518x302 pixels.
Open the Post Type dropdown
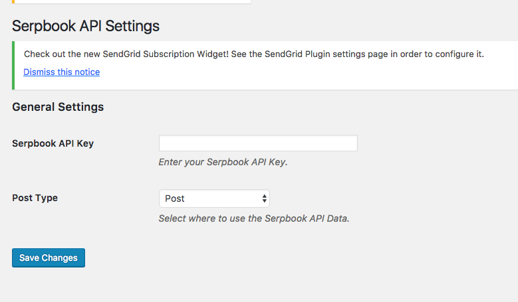(214, 198)
